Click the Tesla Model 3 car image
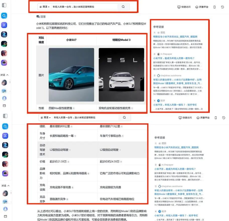The height and width of the screenshot is (221, 229). (x=121, y=75)
